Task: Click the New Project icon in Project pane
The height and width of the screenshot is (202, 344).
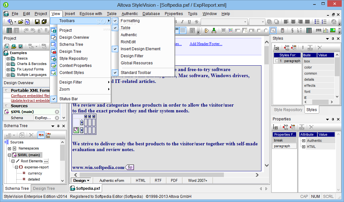Action: point(7,46)
